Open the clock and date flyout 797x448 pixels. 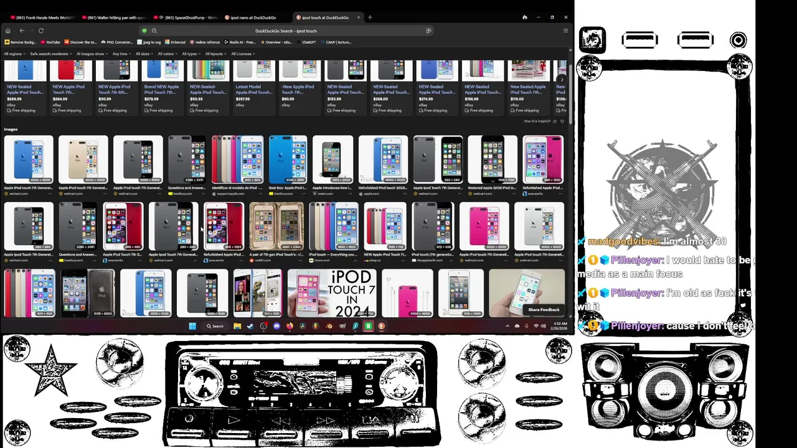559,326
